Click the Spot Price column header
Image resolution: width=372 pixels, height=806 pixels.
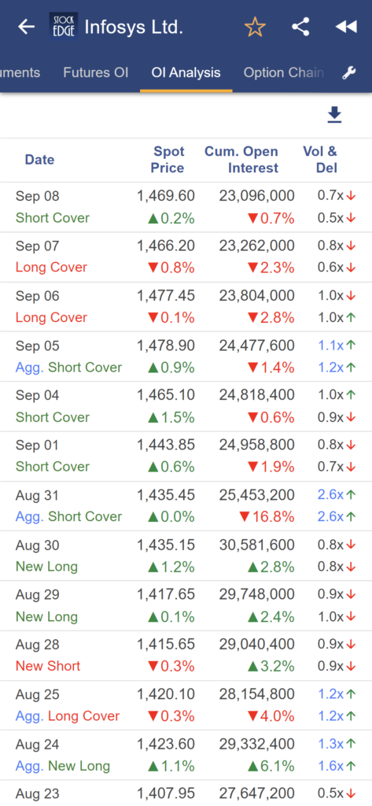[x=168, y=159]
